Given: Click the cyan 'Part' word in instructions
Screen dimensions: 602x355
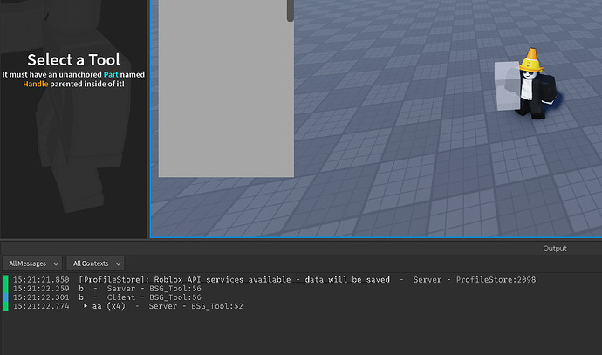Looking at the screenshot, I should pos(111,74).
